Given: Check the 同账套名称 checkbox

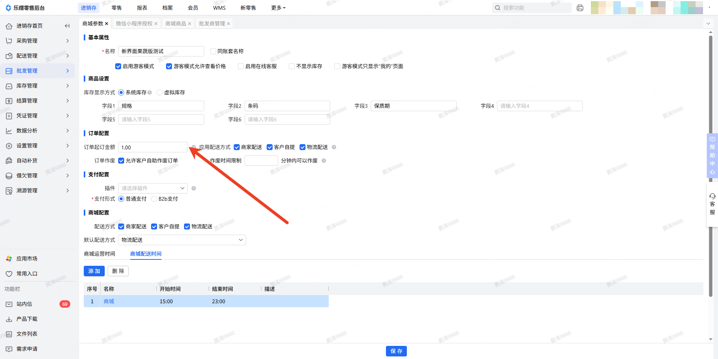Looking at the screenshot, I should pos(213,51).
